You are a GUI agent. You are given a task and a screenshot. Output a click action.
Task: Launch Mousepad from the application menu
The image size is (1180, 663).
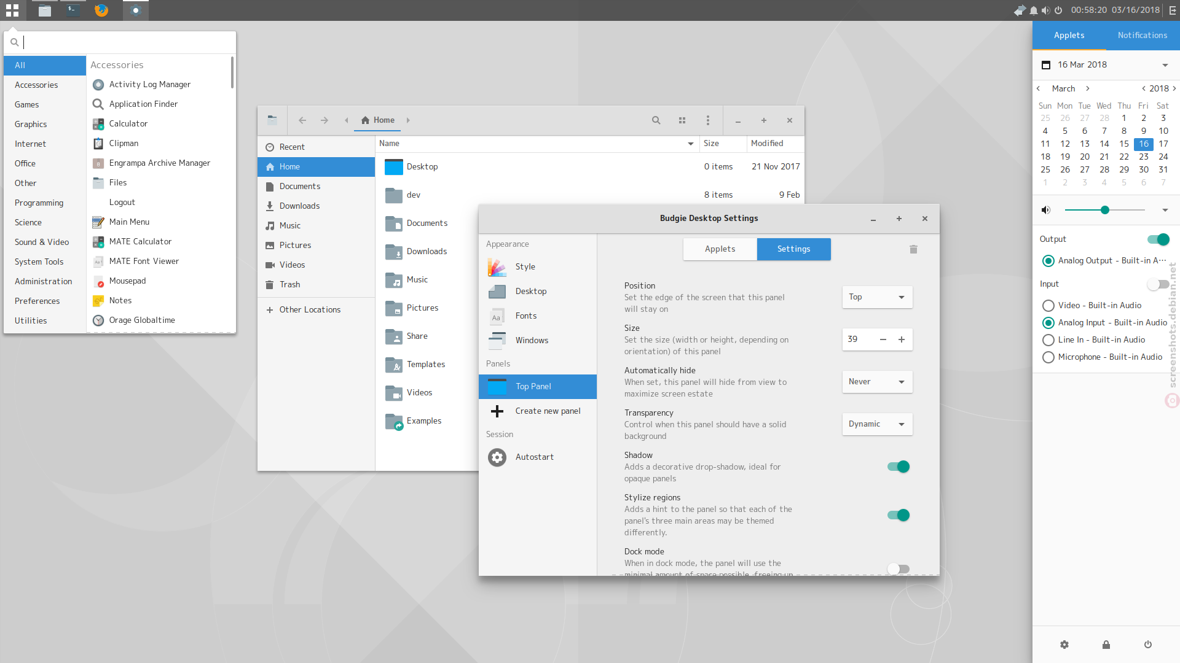(159, 281)
